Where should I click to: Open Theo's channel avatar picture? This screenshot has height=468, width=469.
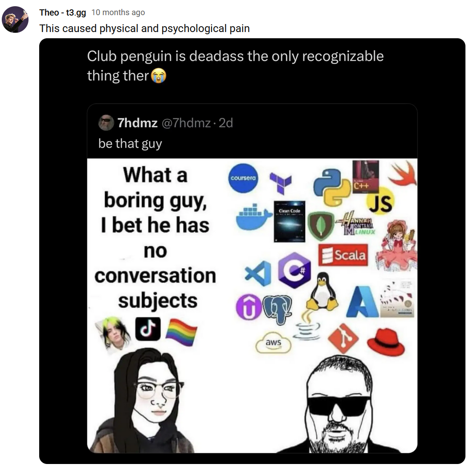tap(15, 20)
